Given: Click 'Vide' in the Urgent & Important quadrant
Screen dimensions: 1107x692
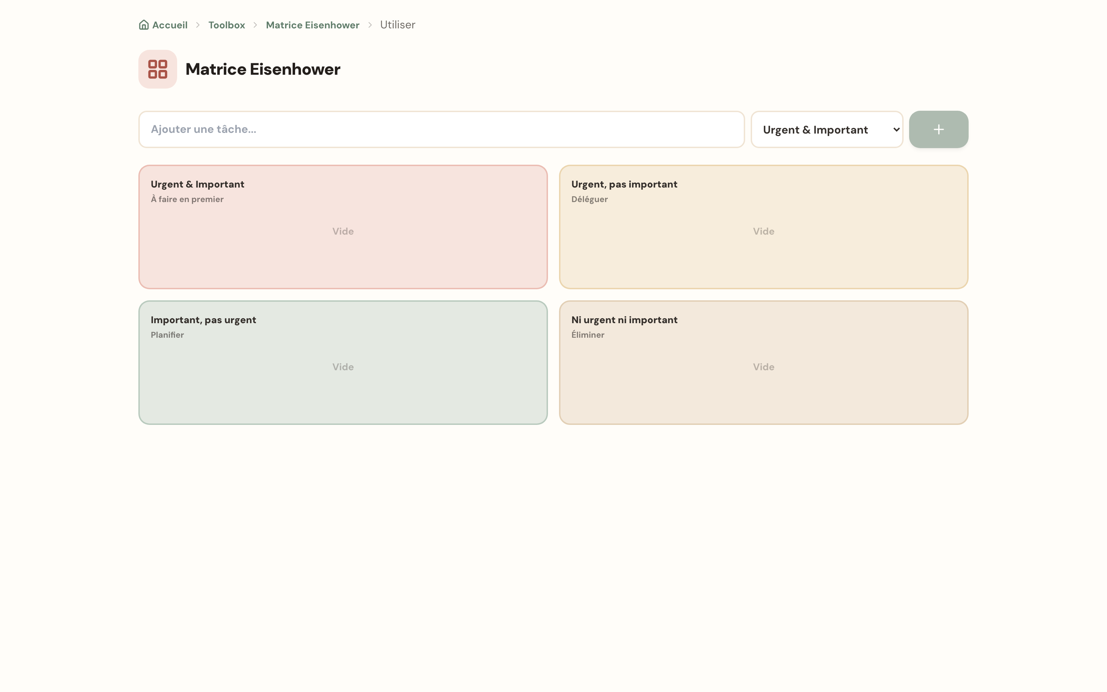Looking at the screenshot, I should click(x=342, y=231).
